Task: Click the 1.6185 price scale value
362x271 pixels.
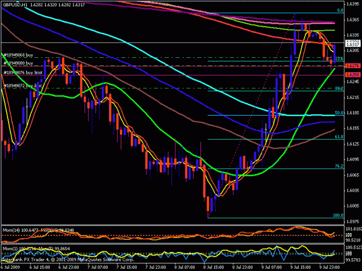Action: pos(353,113)
